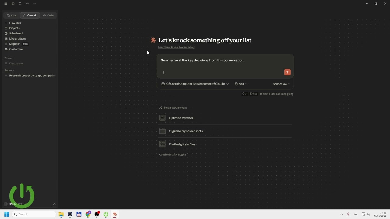
Task: Select the Cowork tab
Action: click(x=30, y=15)
